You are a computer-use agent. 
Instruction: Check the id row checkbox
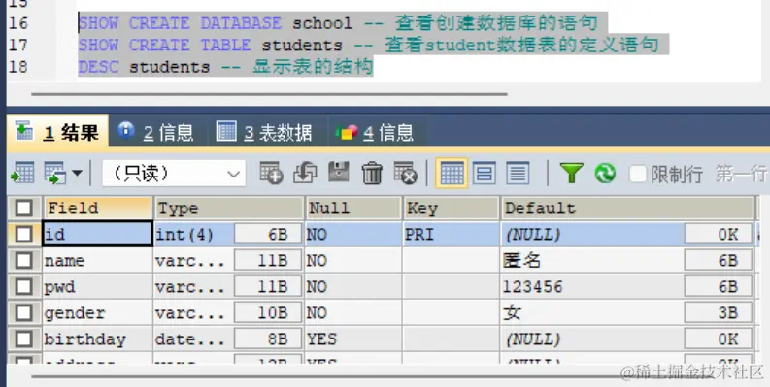(23, 235)
